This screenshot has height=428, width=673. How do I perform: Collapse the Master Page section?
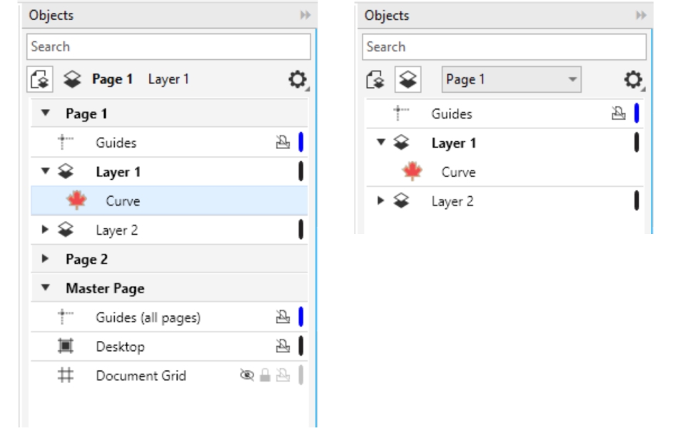(46, 289)
